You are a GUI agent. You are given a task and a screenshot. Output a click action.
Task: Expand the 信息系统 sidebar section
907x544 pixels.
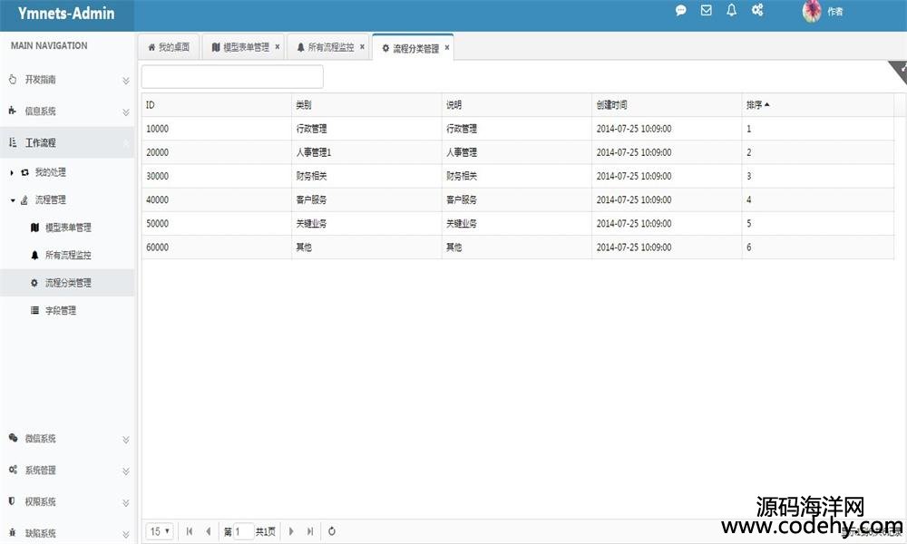pyautogui.click(x=67, y=112)
